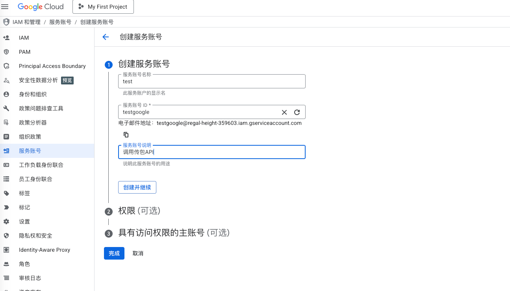This screenshot has width=510, height=291.
Task: Click the 创建并继续 button
Action: [x=137, y=187]
